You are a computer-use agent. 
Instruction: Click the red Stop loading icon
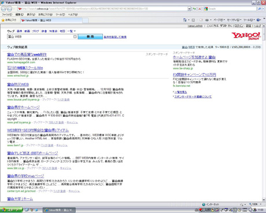(199, 9)
